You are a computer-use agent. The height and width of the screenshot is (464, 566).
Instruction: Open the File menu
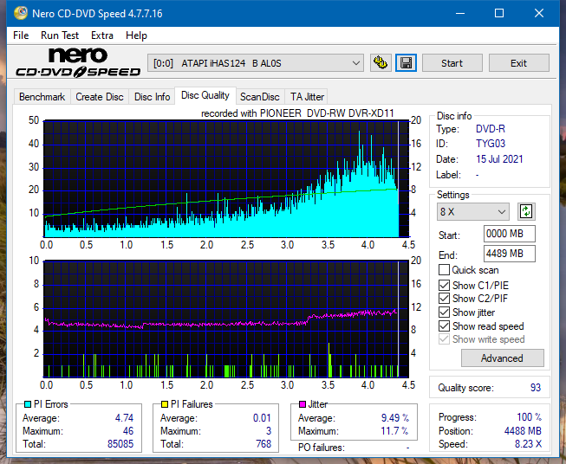(x=21, y=35)
